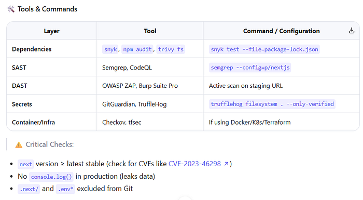Screen dimensions: 363x200
Task: Click the text version ≥ latest stable
Action: click(70, 164)
